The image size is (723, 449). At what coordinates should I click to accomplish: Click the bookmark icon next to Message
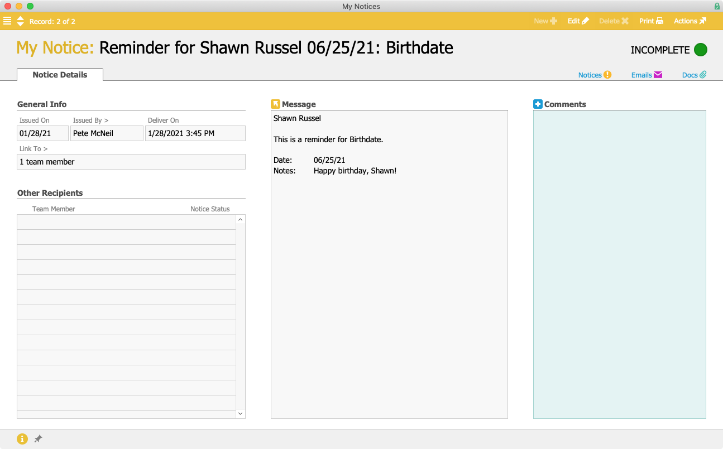pyautogui.click(x=275, y=103)
